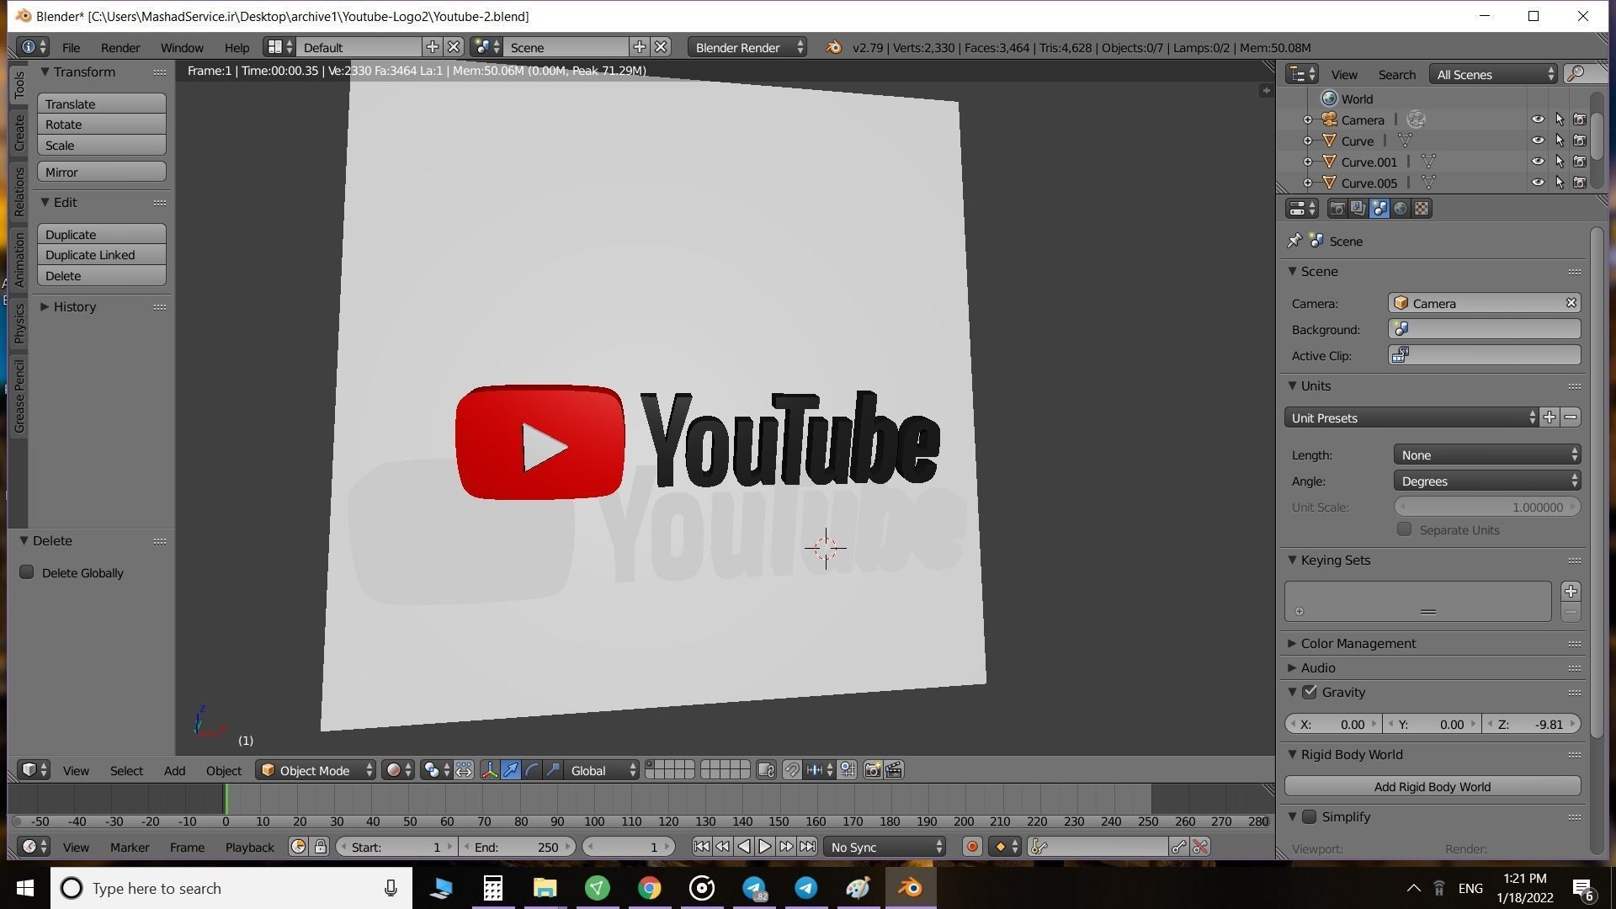Open the Add menu in 3D view

[x=174, y=770]
